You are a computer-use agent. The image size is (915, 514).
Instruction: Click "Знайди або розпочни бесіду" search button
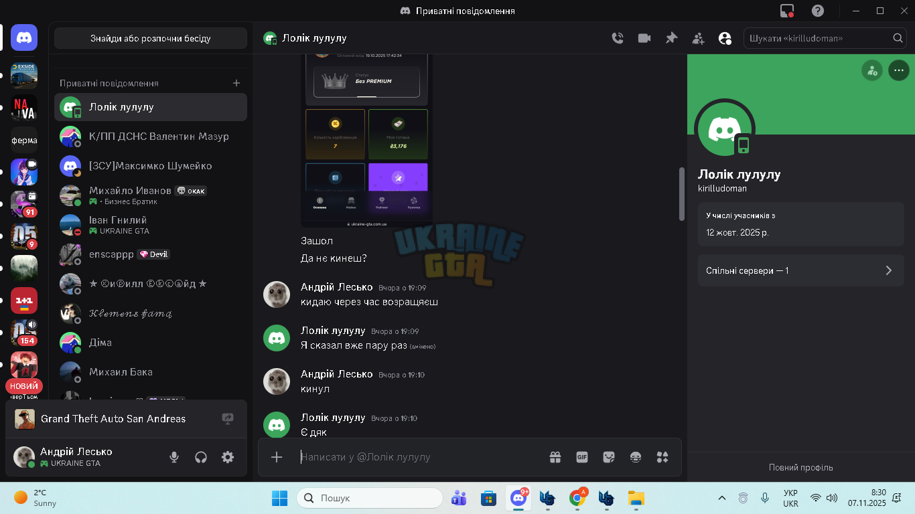pos(151,38)
